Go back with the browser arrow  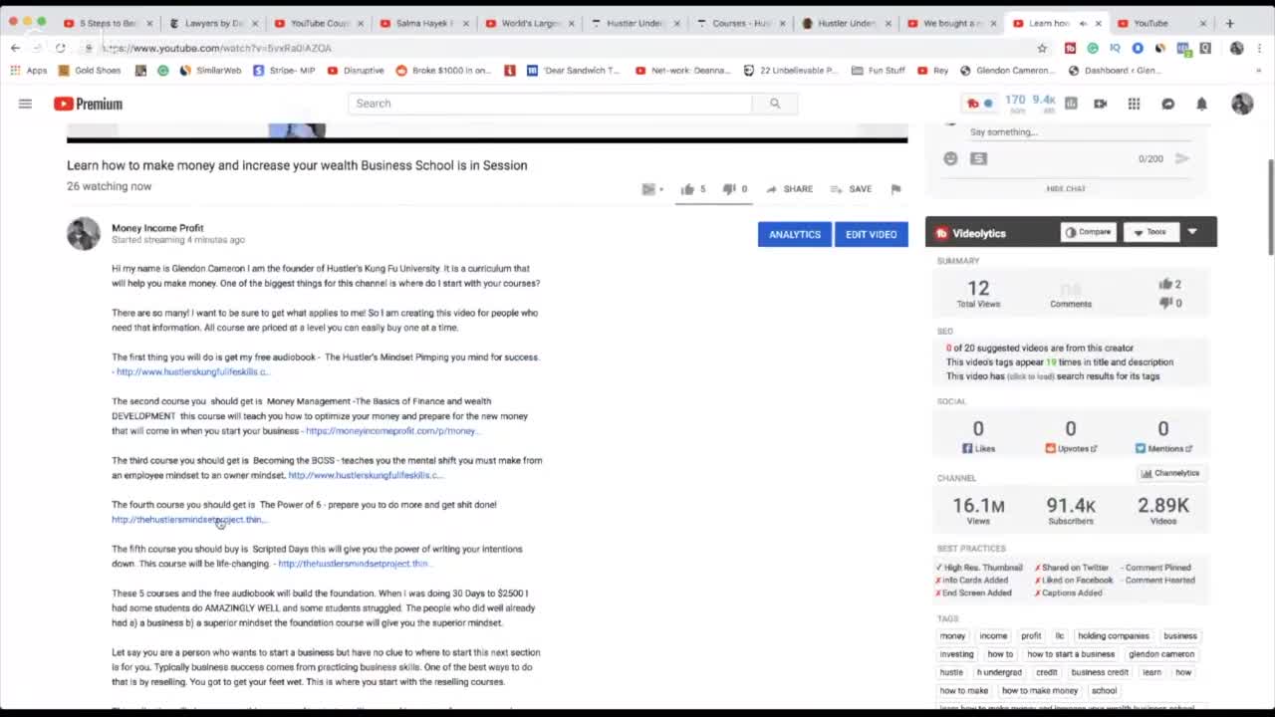(x=16, y=48)
